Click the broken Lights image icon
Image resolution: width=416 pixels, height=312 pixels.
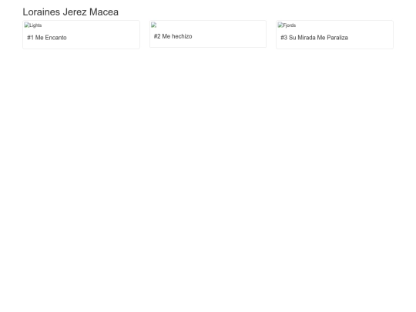33,25
